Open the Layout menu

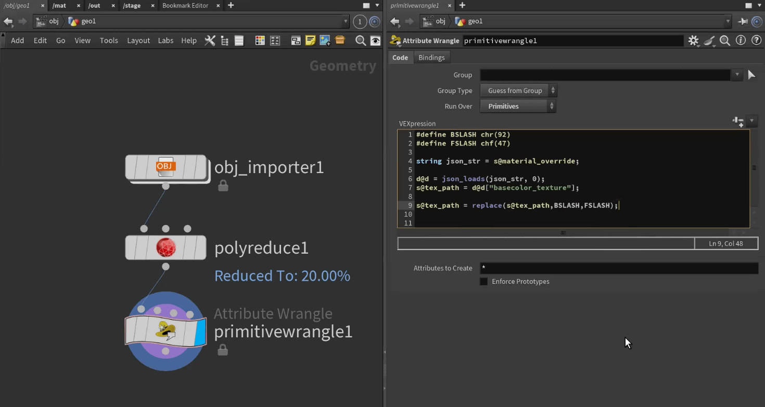pos(138,41)
